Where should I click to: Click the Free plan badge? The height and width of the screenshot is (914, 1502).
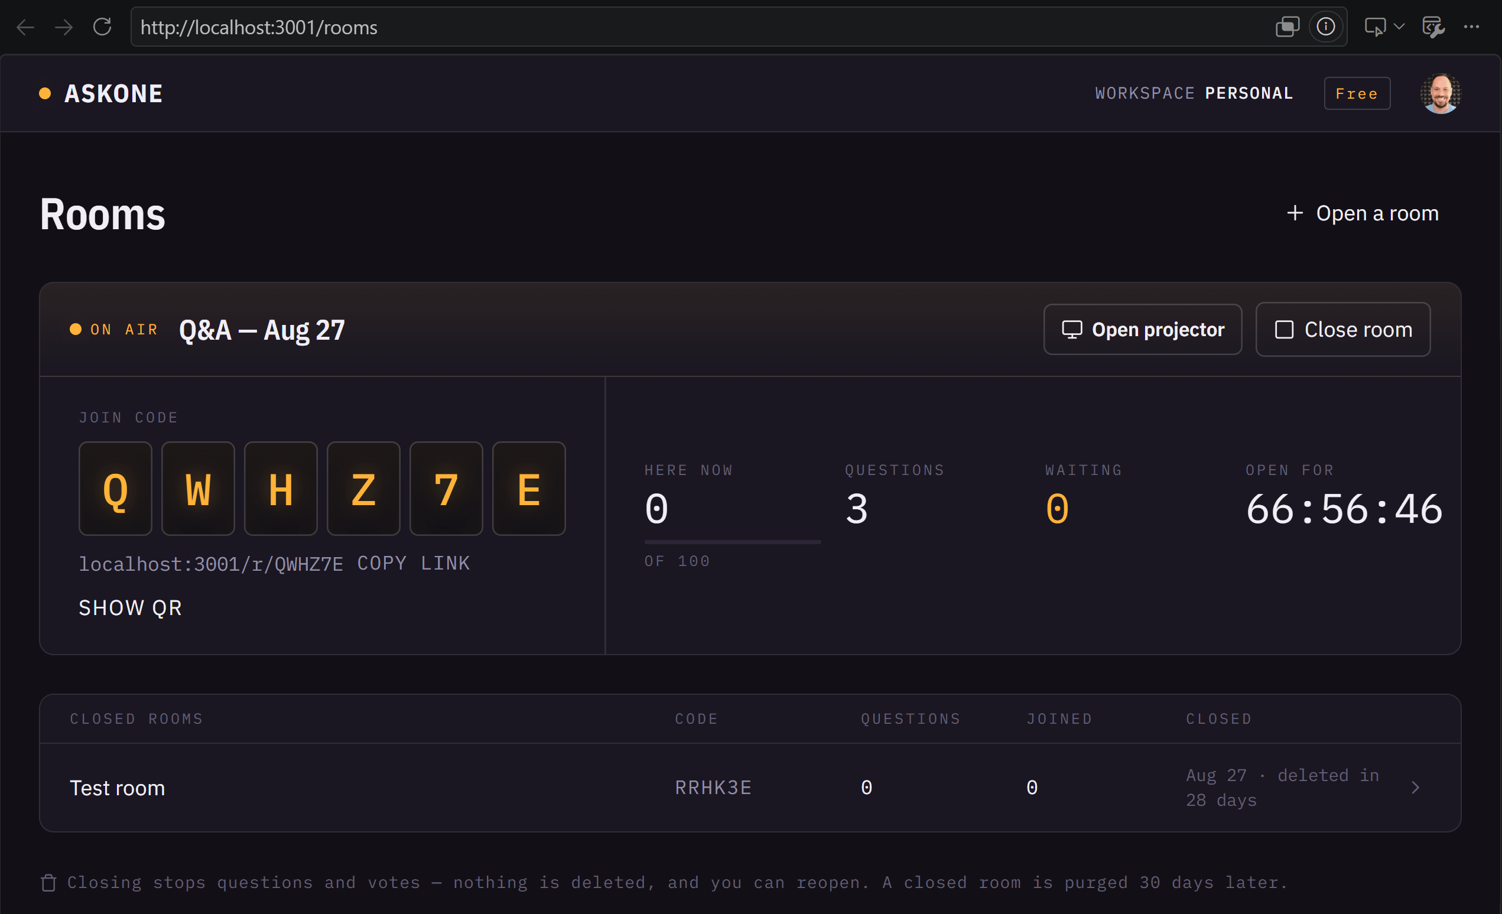1357,93
